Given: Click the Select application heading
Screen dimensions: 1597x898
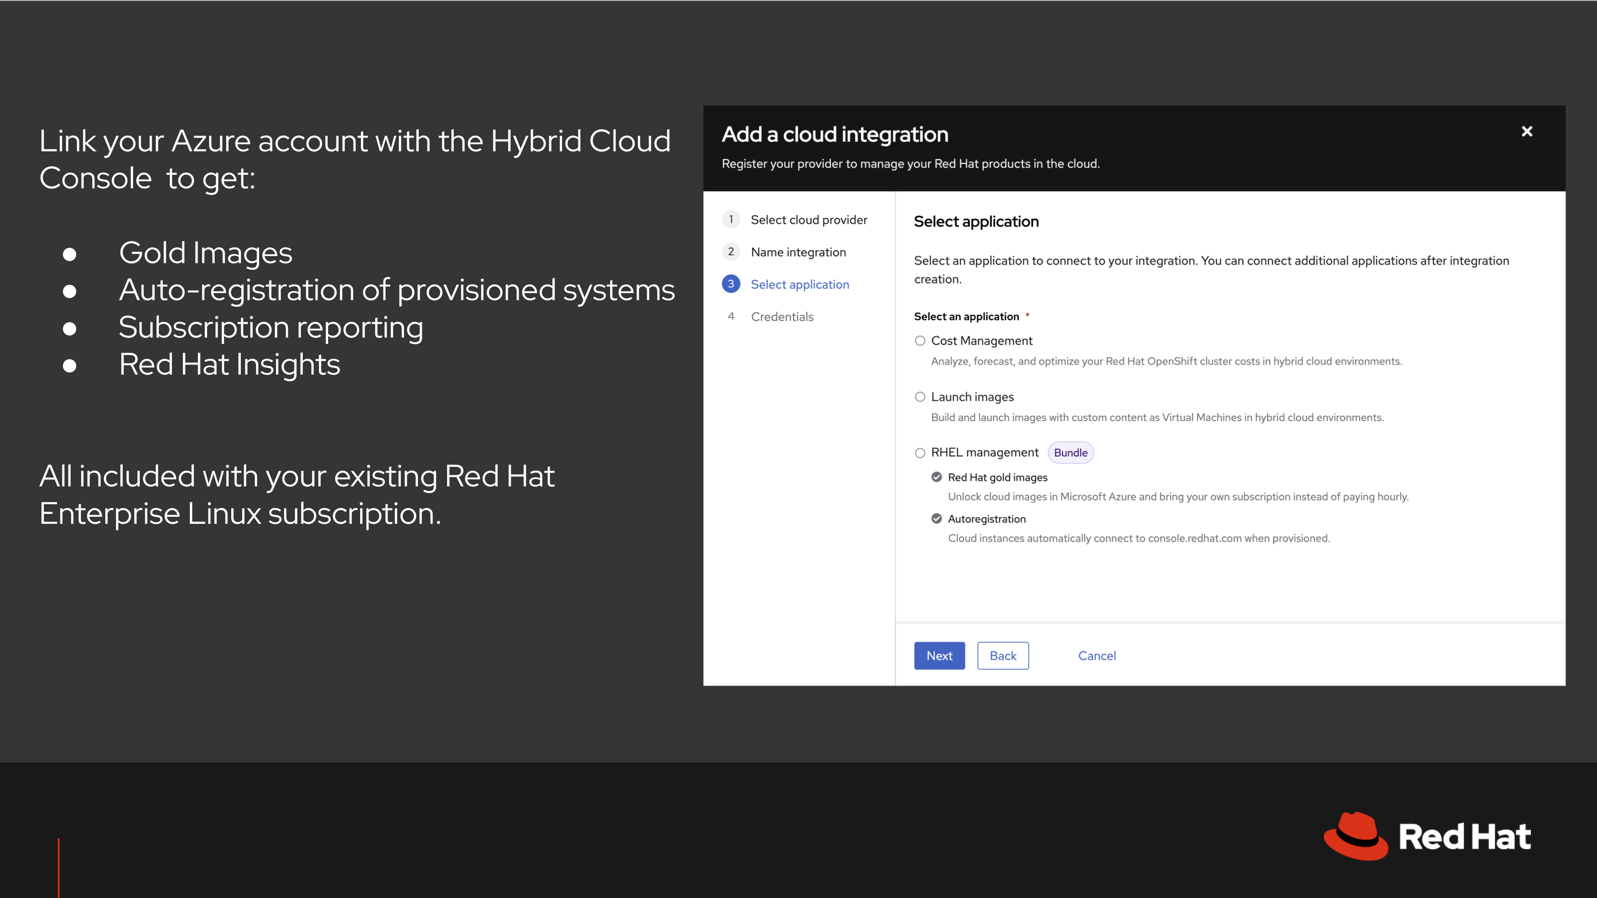Looking at the screenshot, I should click(x=976, y=221).
